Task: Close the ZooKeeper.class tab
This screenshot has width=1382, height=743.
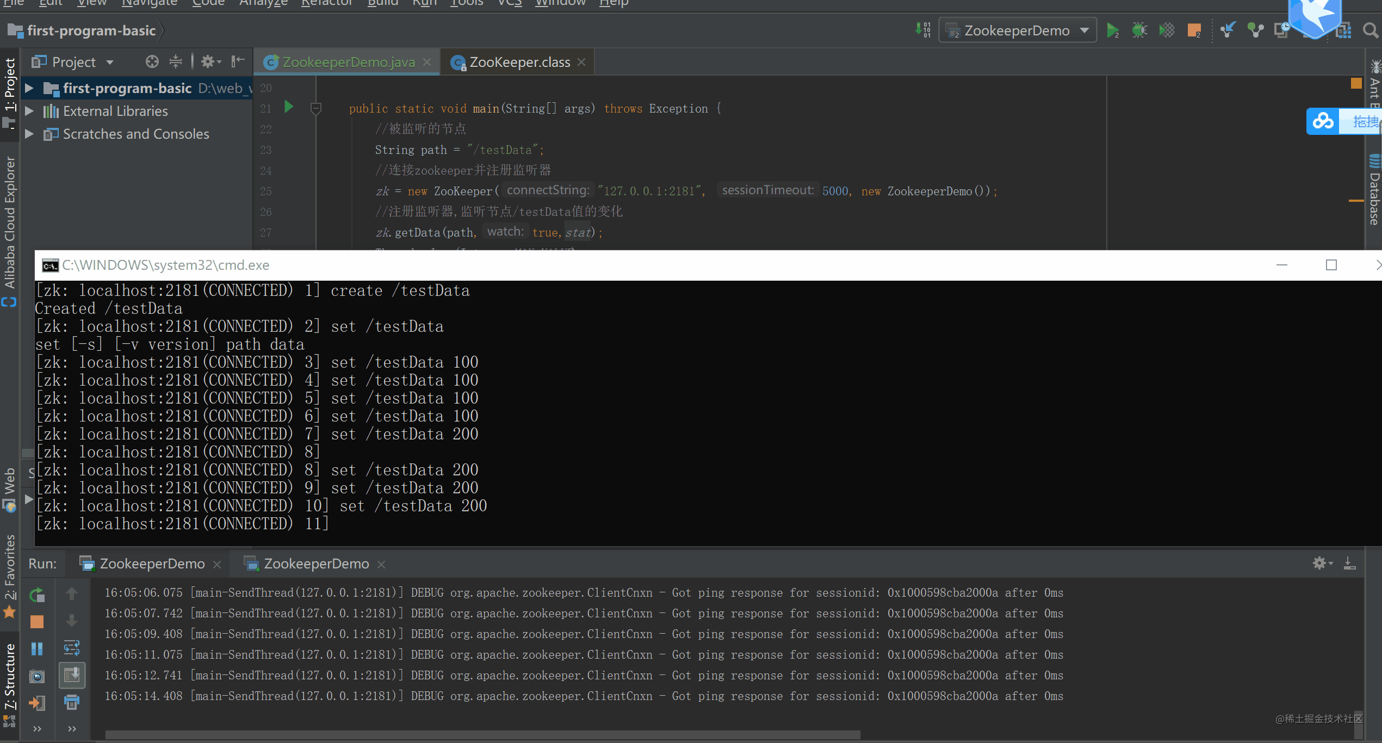Action: [x=581, y=62]
